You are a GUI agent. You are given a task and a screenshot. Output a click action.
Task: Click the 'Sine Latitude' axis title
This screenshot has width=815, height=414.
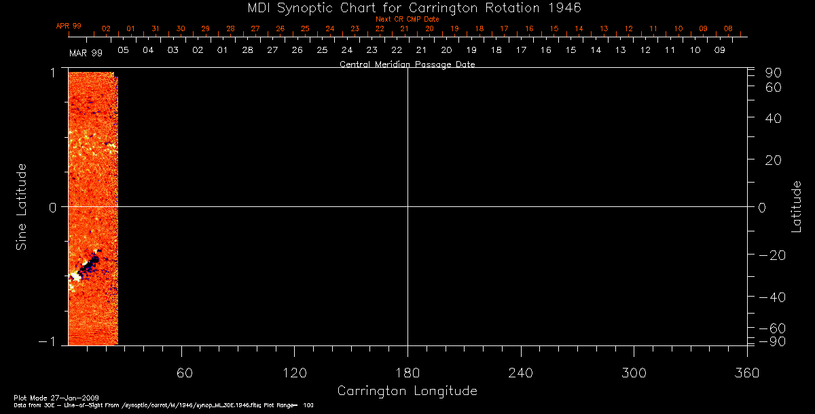(x=22, y=206)
